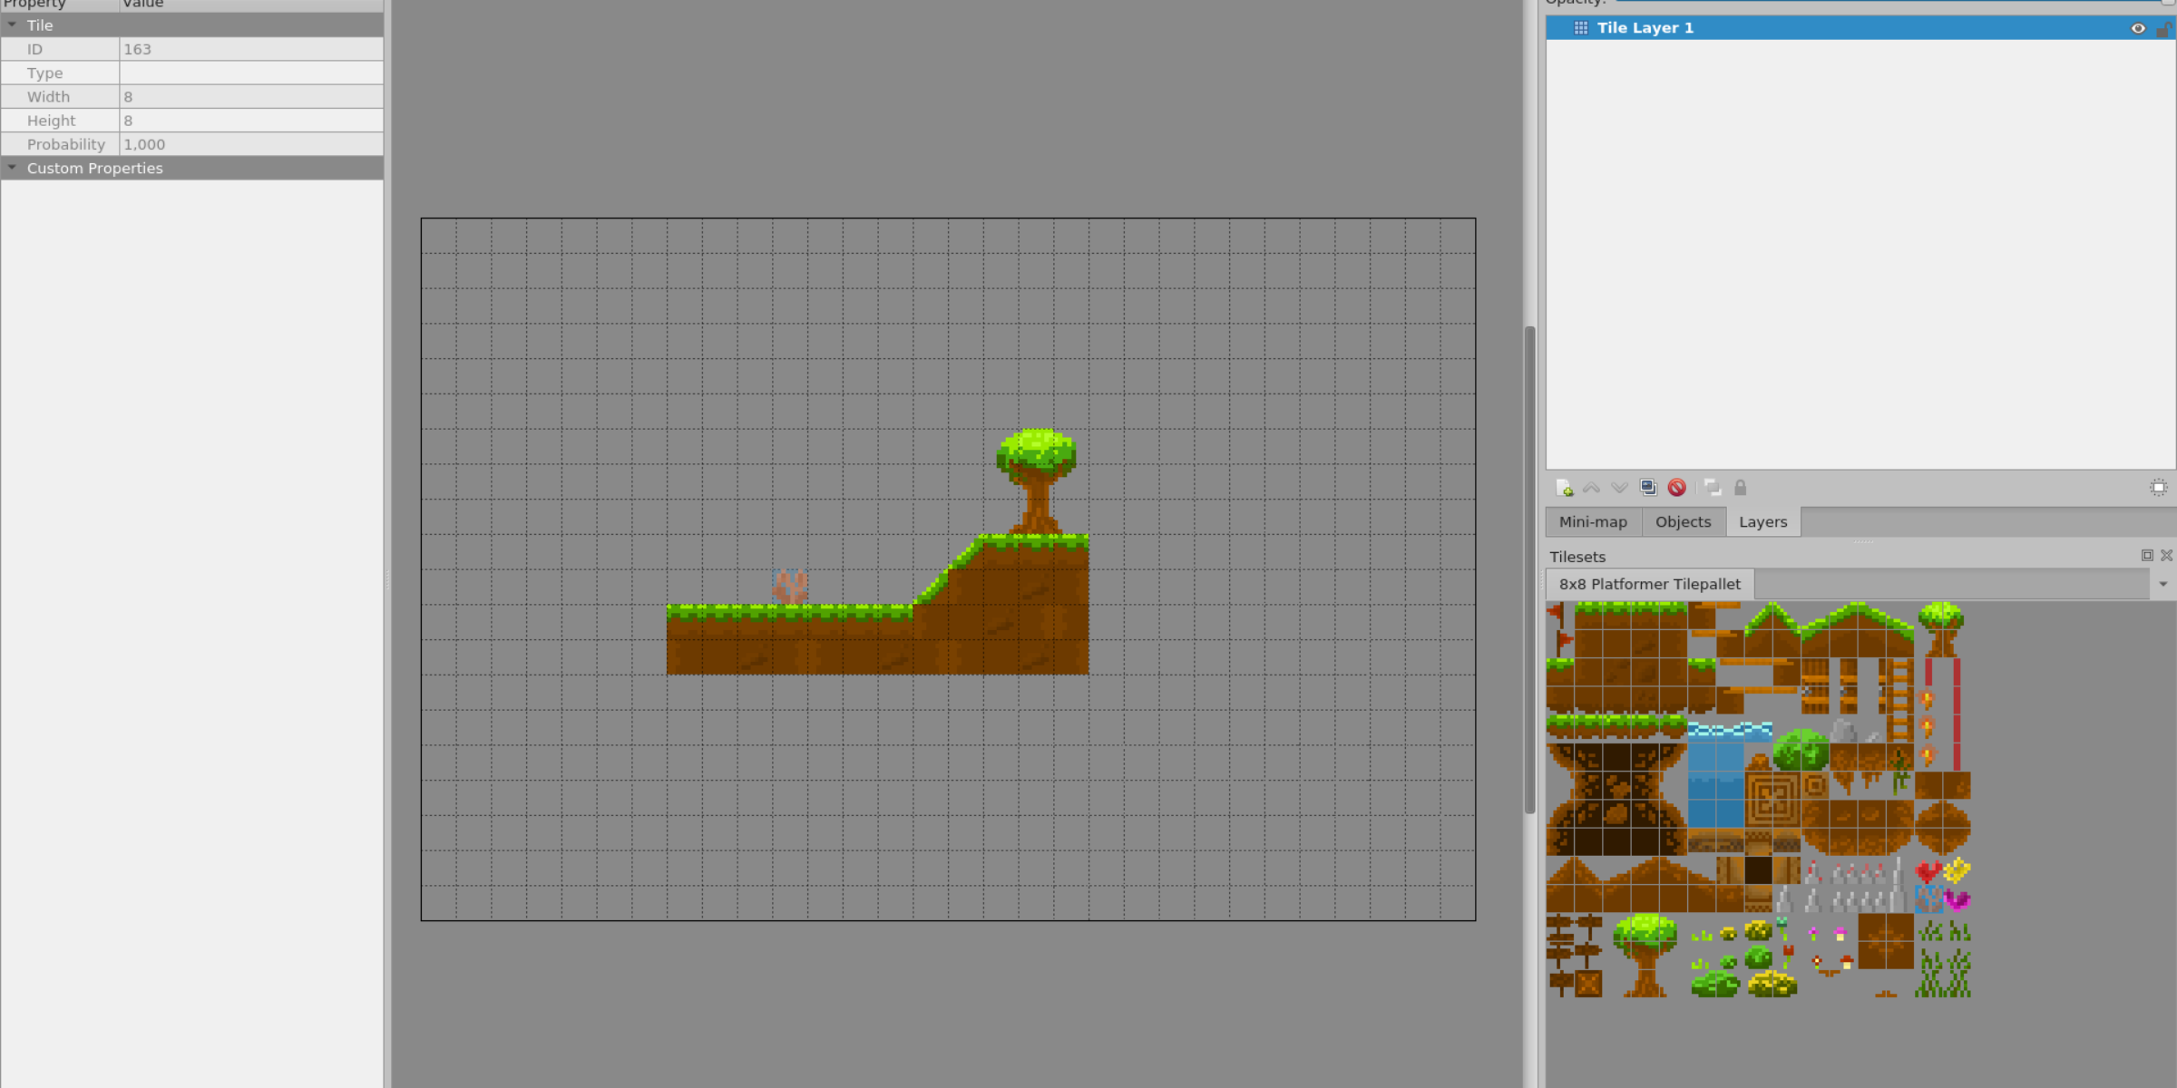Click the close tileset panel icon
2177x1088 pixels.
pyautogui.click(x=2166, y=555)
